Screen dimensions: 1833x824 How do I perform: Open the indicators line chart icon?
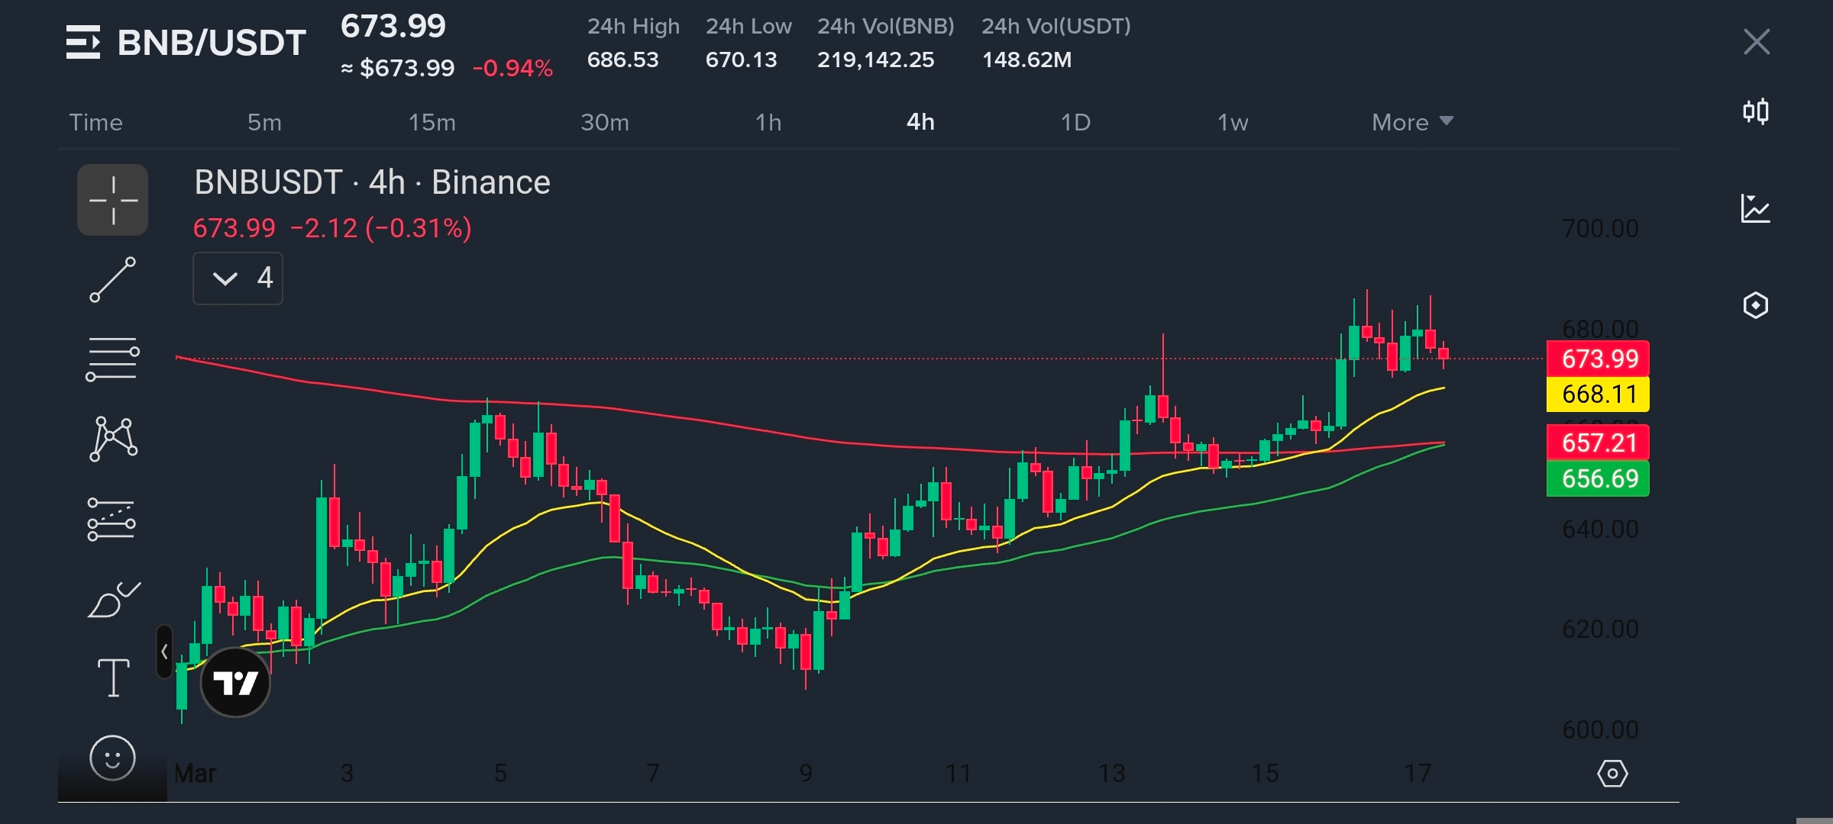[x=1755, y=208]
